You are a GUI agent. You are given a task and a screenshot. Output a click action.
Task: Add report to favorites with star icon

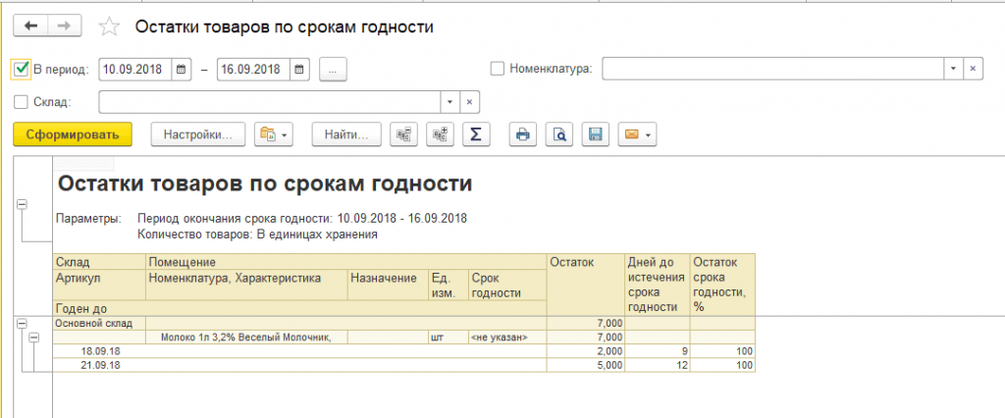coord(110,26)
